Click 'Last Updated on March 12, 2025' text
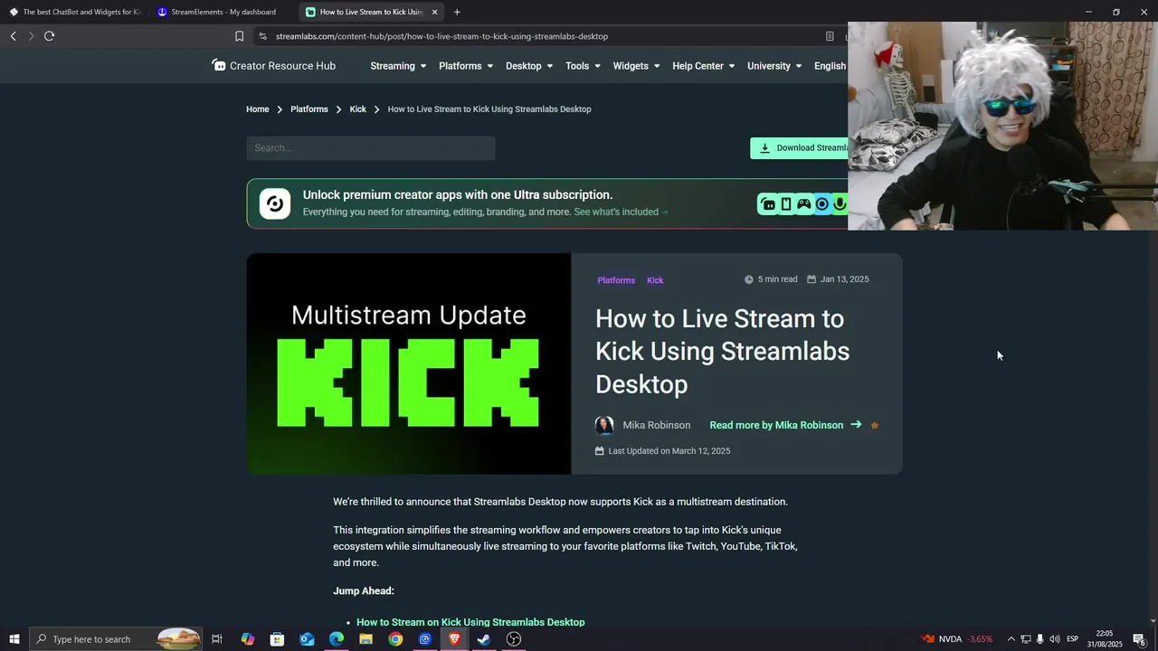 coord(669,451)
